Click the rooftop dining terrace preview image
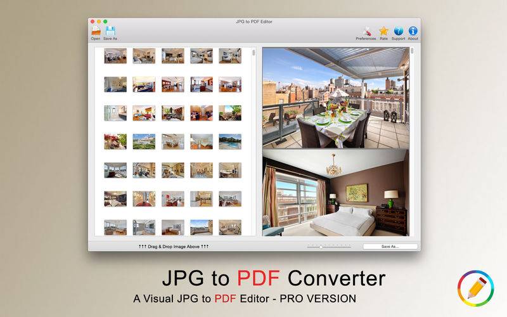This screenshot has height=317, width=507. pyautogui.click(x=336, y=98)
